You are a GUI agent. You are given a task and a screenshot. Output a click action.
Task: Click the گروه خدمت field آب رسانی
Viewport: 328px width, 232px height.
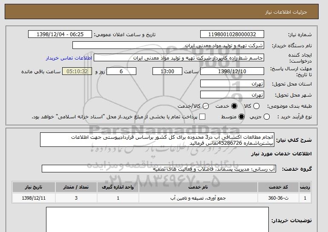[159, 169]
